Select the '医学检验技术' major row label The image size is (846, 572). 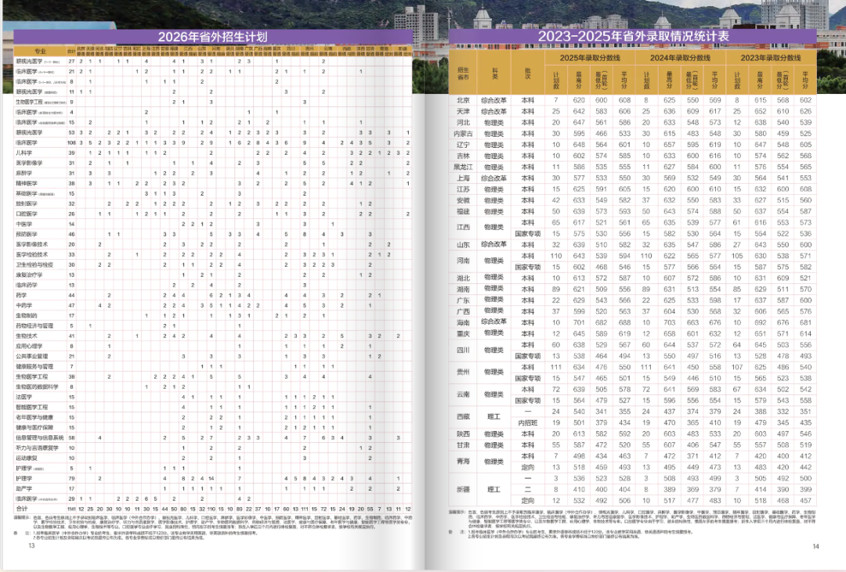(x=31, y=254)
